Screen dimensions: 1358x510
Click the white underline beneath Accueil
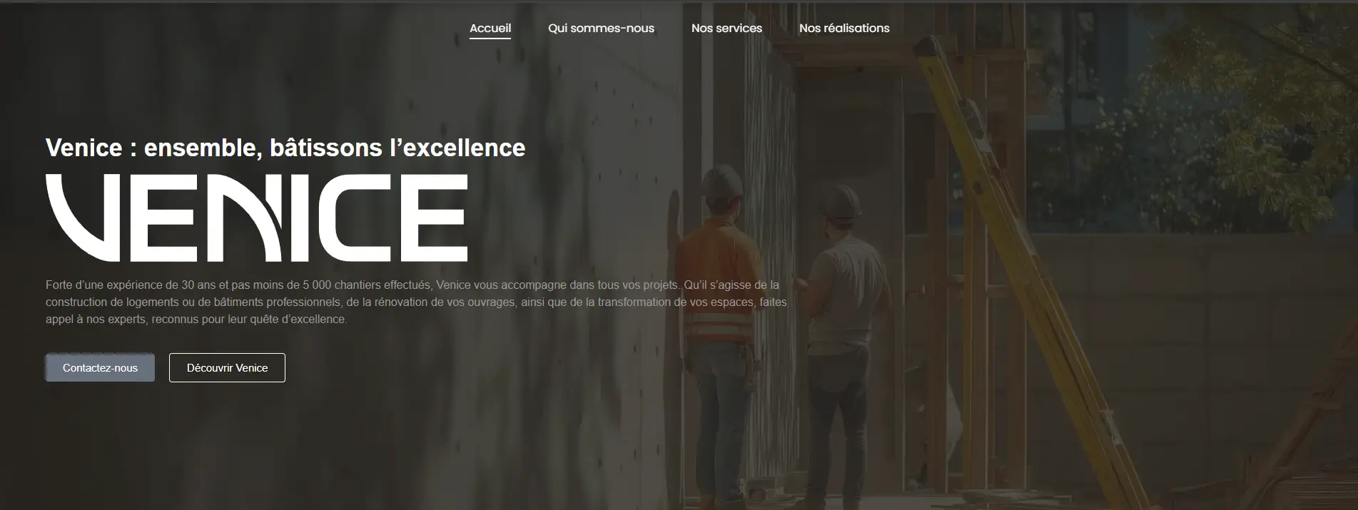pos(490,38)
